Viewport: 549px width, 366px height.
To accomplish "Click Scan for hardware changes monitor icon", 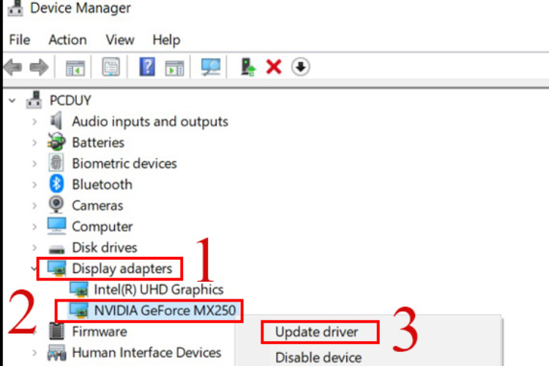I will (211, 67).
